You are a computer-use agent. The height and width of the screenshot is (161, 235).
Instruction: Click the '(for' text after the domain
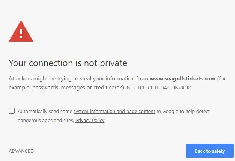pyautogui.click(x=221, y=79)
